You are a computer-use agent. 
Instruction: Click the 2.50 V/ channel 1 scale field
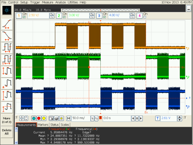point(38,16)
